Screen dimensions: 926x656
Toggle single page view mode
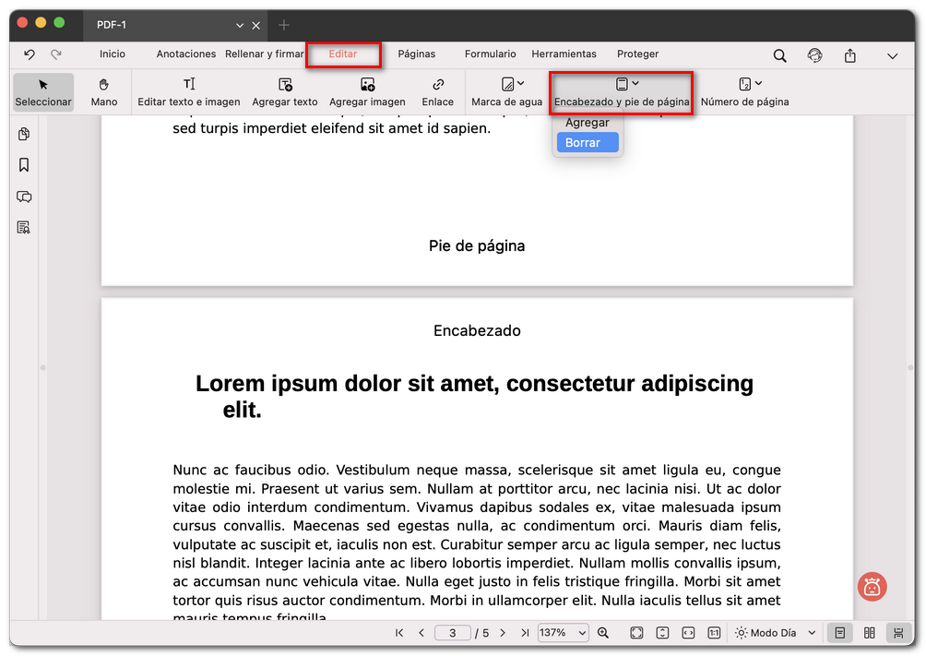pyautogui.click(x=840, y=633)
